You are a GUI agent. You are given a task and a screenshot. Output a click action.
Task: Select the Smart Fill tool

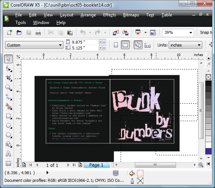(9, 107)
